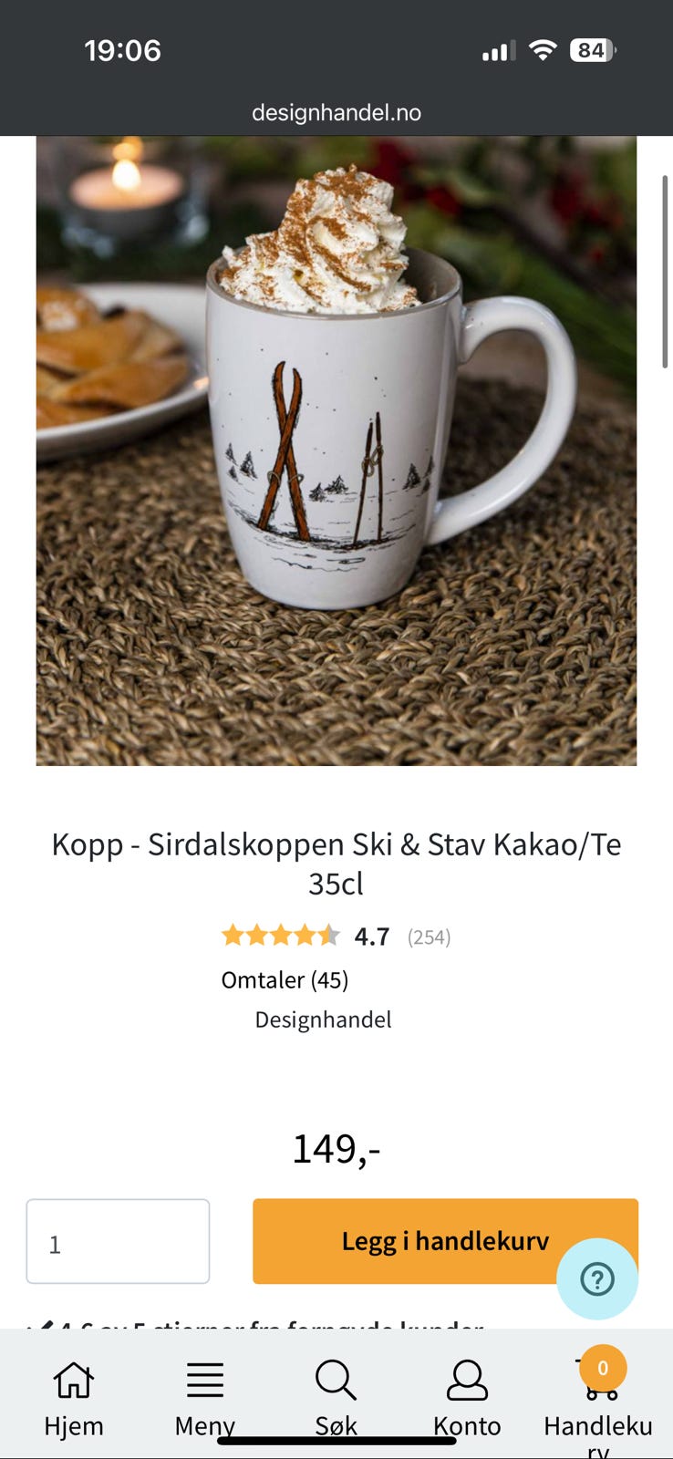Tap the 4.7 rating score
This screenshot has width=673, height=1459.
pos(372,936)
